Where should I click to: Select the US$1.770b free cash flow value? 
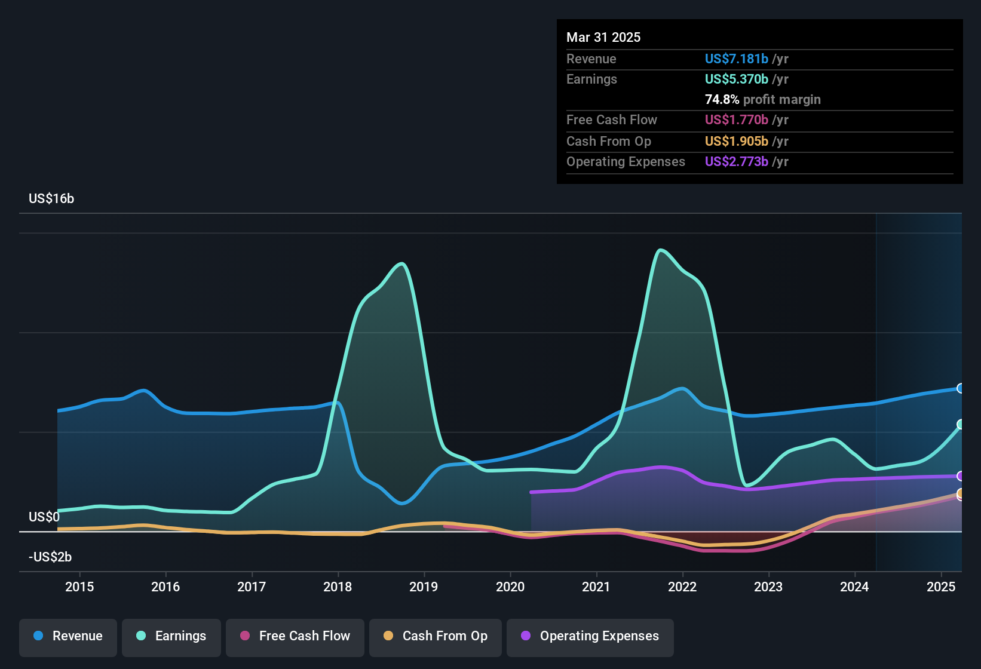pyautogui.click(x=736, y=119)
